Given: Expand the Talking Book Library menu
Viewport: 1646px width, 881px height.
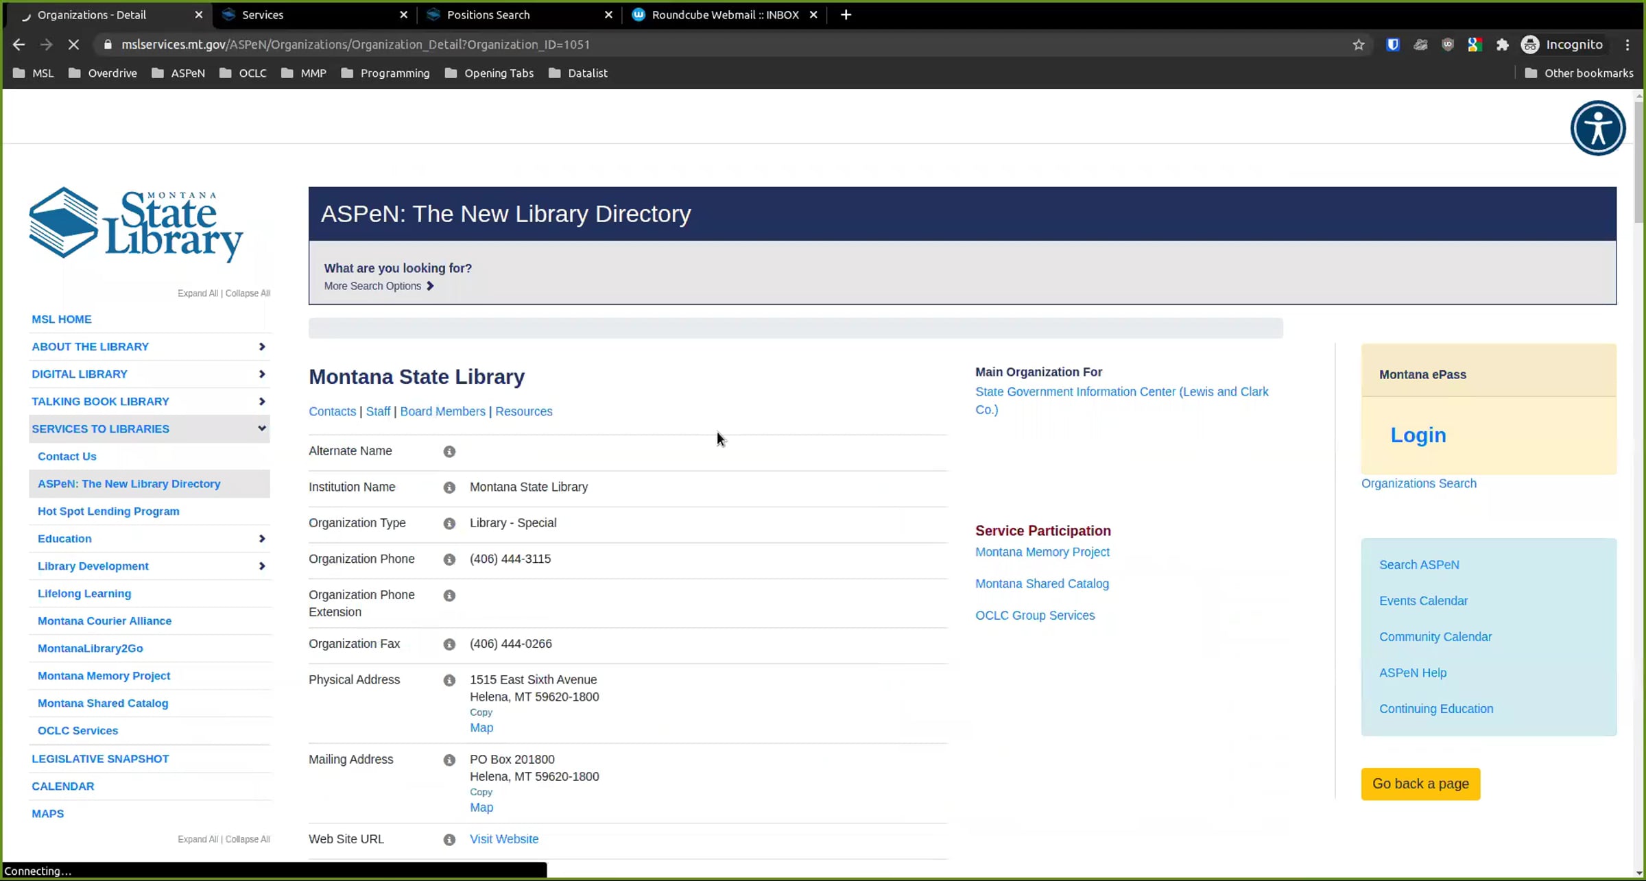Looking at the screenshot, I should click(261, 402).
